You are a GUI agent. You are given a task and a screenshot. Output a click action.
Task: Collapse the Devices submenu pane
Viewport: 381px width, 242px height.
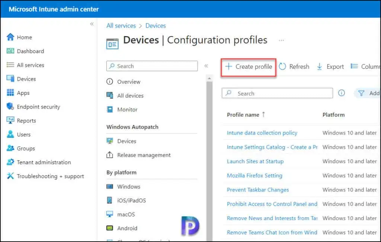click(206, 66)
